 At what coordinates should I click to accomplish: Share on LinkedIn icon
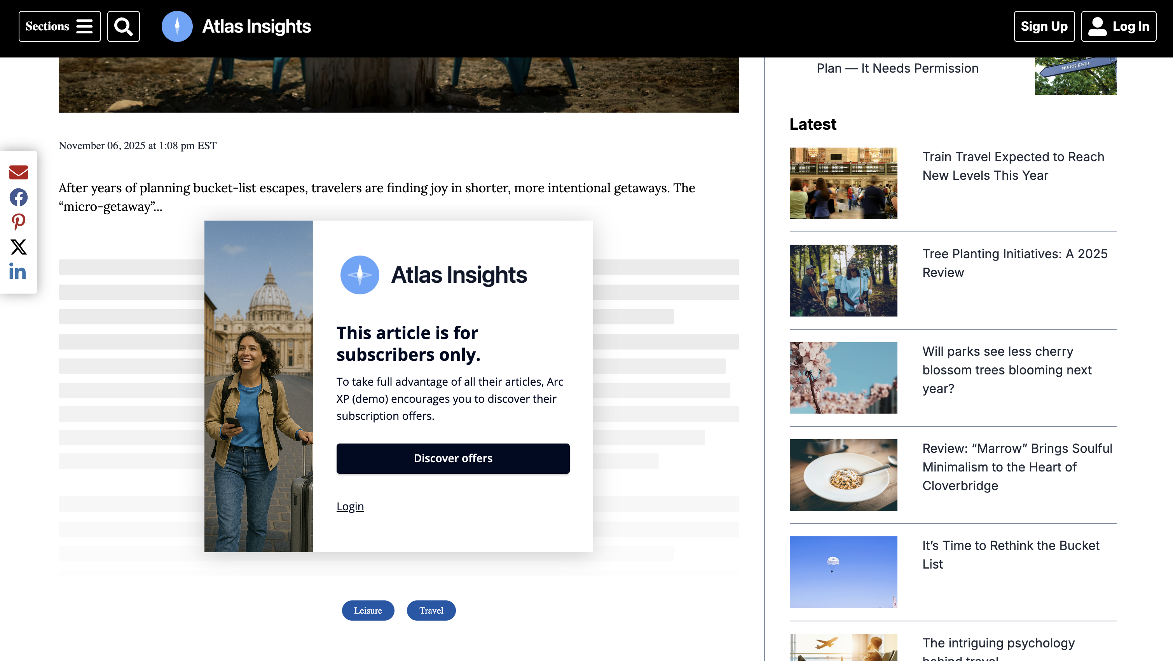18,271
